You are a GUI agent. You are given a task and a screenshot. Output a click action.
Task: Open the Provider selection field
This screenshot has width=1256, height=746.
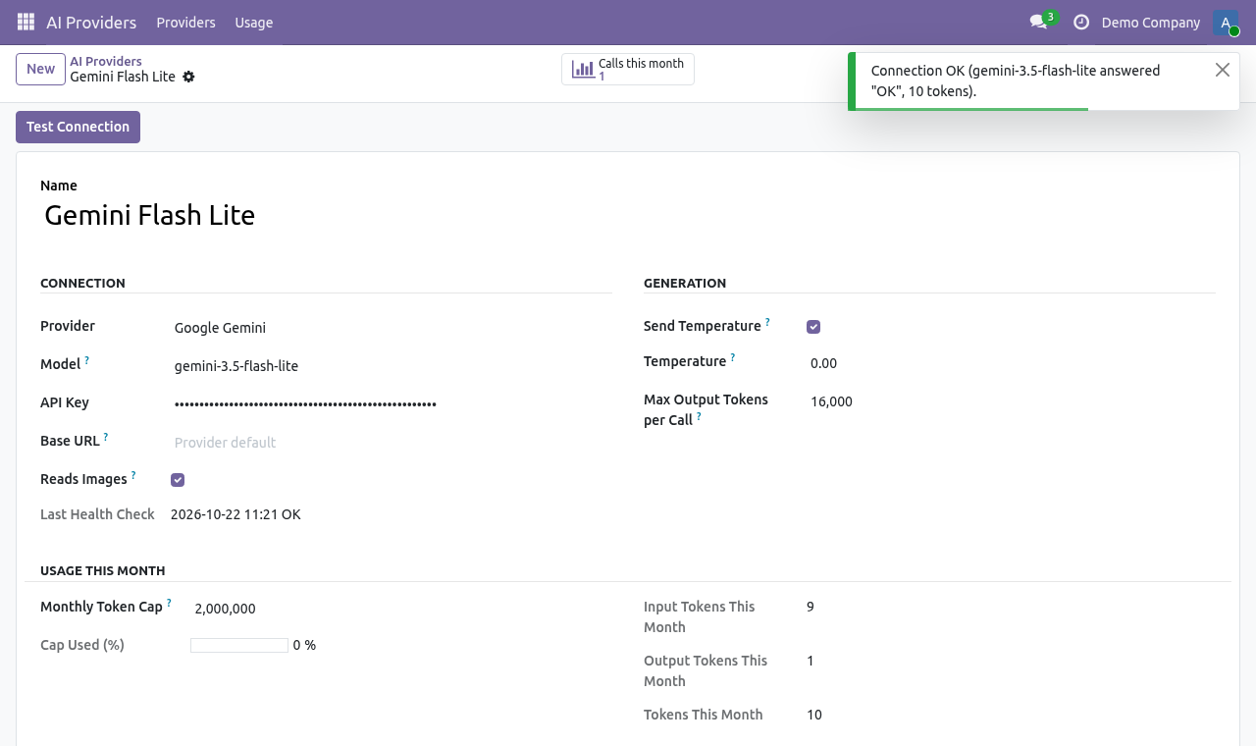pos(392,328)
